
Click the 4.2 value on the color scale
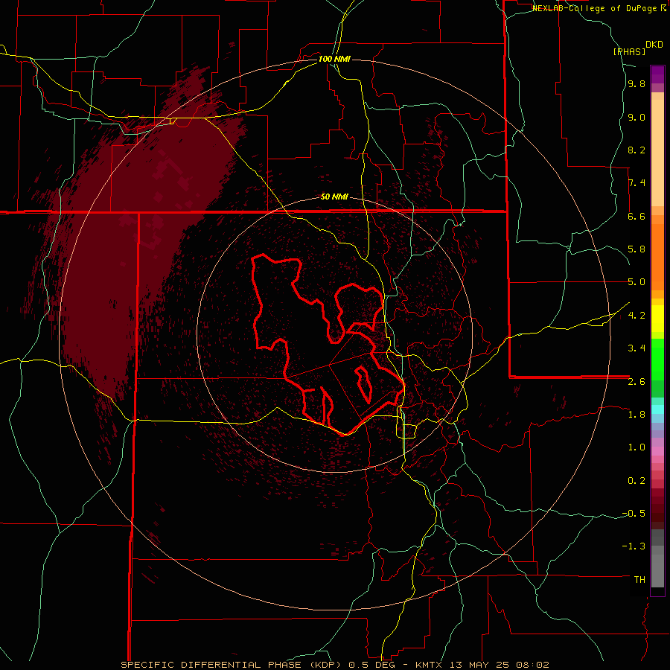click(x=636, y=316)
